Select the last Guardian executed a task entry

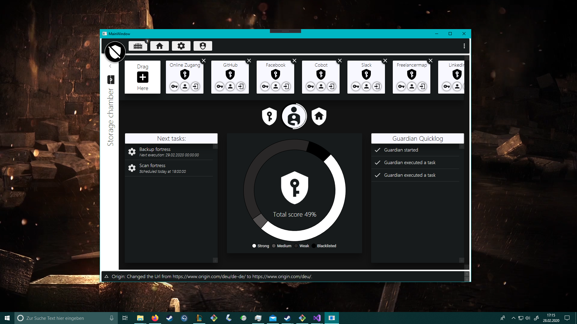(415, 175)
